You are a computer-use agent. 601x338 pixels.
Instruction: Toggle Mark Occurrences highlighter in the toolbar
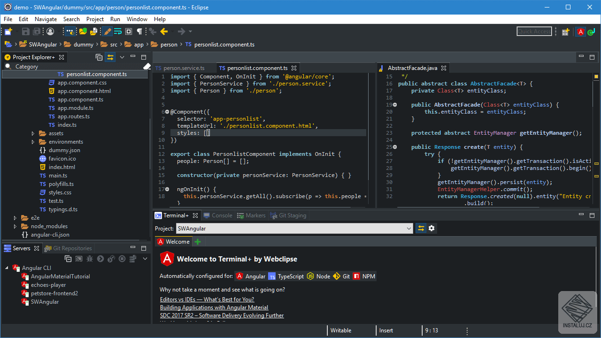[108, 31]
